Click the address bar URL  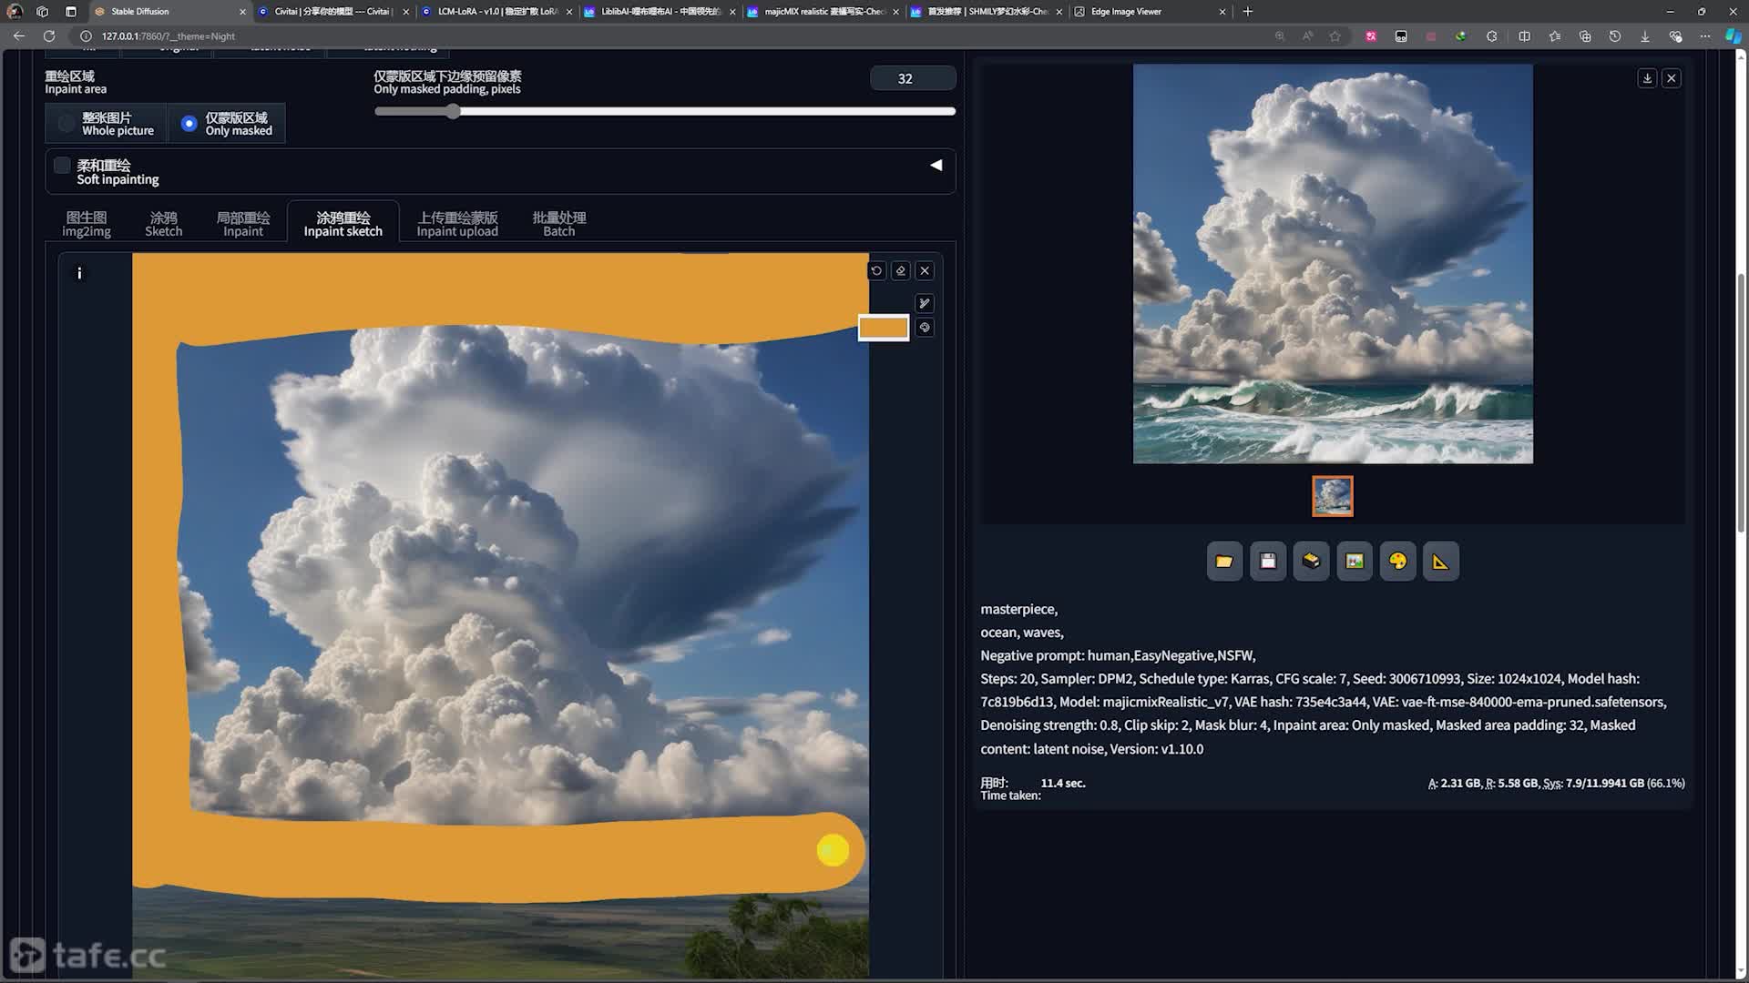168,36
